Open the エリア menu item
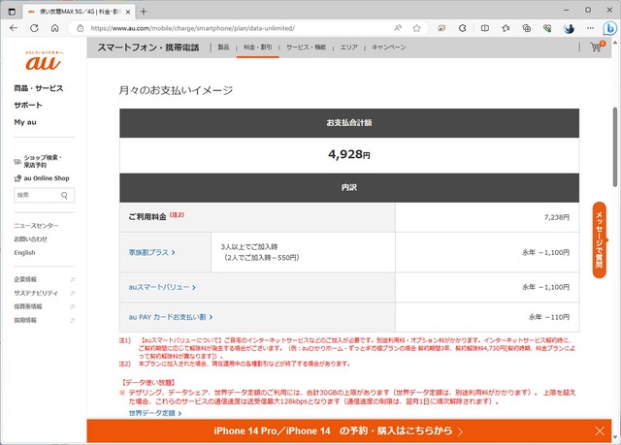This screenshot has height=445, width=621. pyautogui.click(x=349, y=48)
